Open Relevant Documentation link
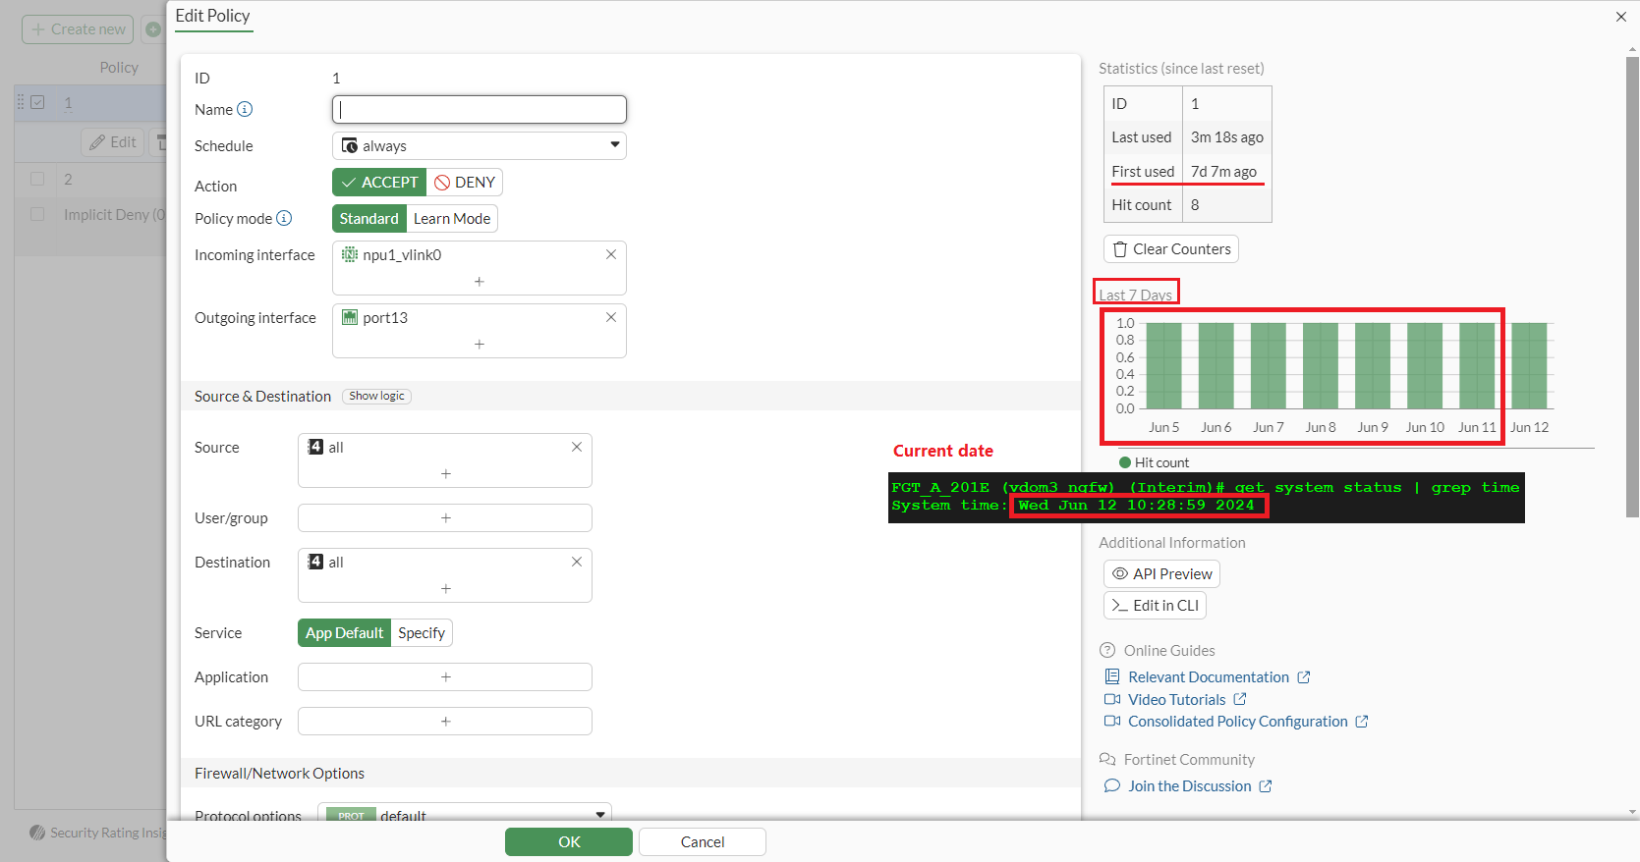Viewport: 1640px width, 862px height. point(1209,677)
